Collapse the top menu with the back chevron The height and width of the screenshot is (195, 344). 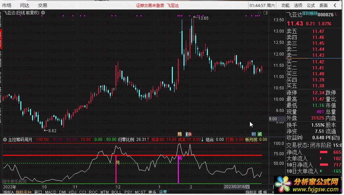pos(335,5)
